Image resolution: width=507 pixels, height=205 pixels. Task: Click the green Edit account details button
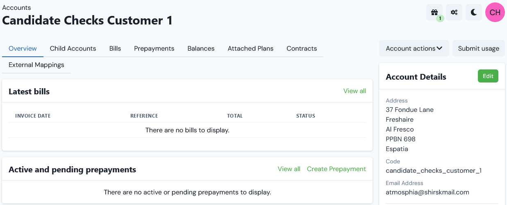[488, 76]
